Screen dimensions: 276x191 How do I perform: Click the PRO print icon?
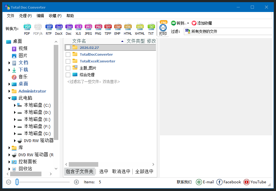tap(163, 28)
